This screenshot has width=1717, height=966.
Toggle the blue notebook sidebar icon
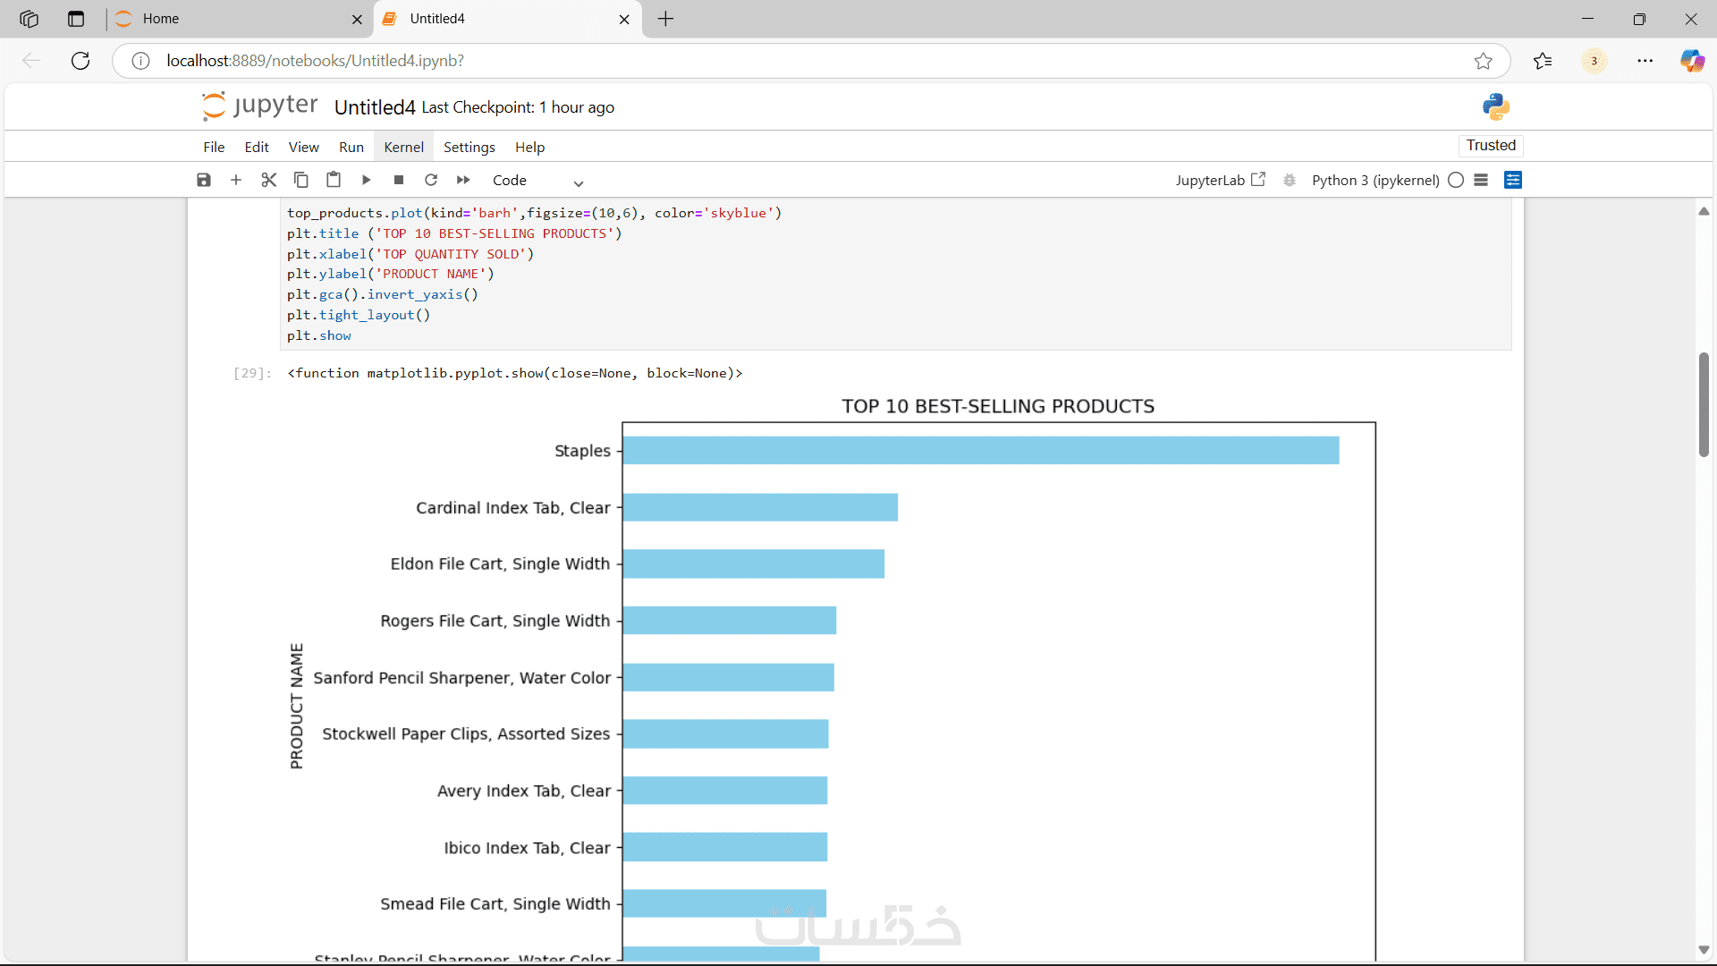(1513, 180)
